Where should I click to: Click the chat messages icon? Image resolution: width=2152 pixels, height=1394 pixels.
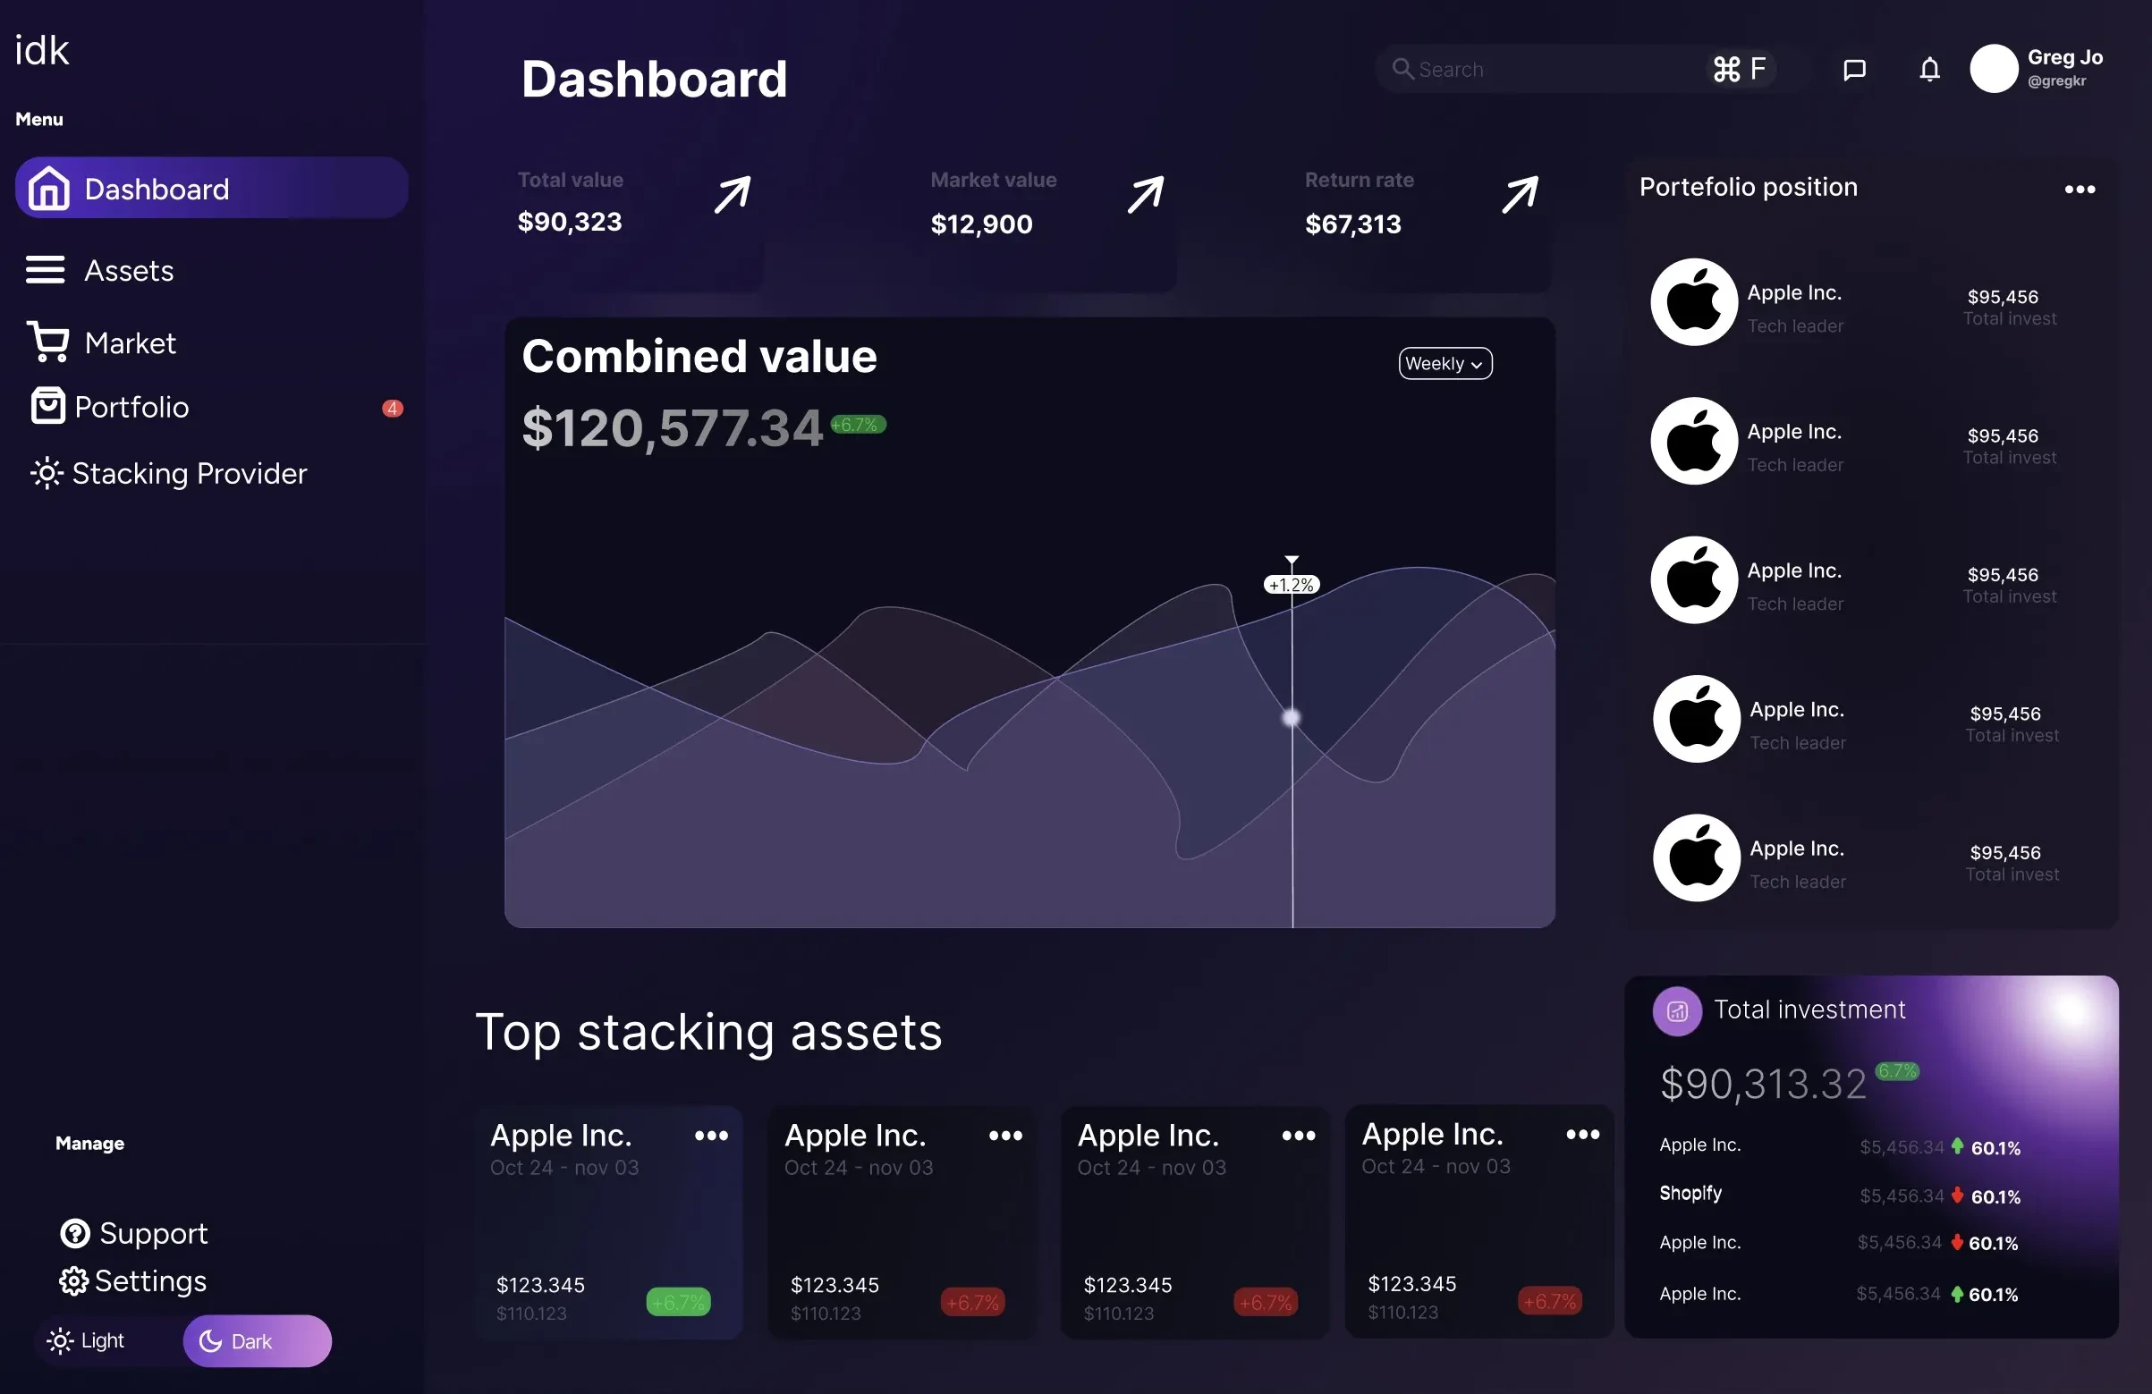(1853, 70)
